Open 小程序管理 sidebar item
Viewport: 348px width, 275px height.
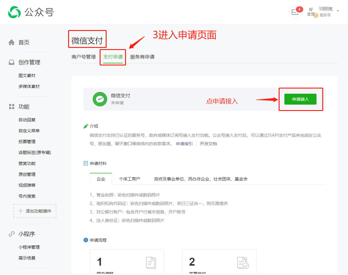click(29, 247)
